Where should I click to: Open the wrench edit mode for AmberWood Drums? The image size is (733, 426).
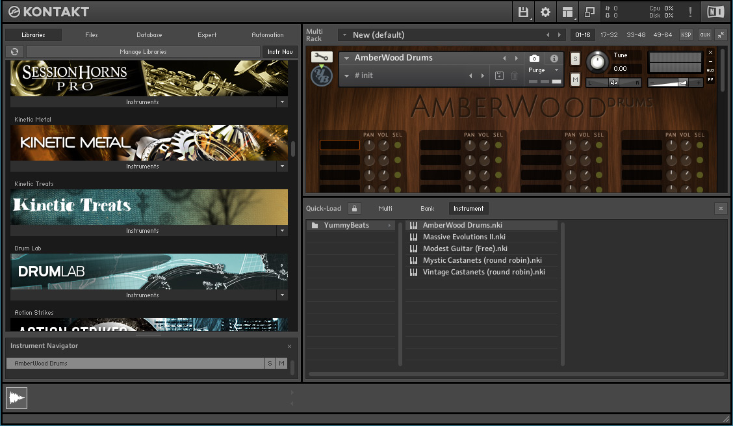[x=321, y=57]
